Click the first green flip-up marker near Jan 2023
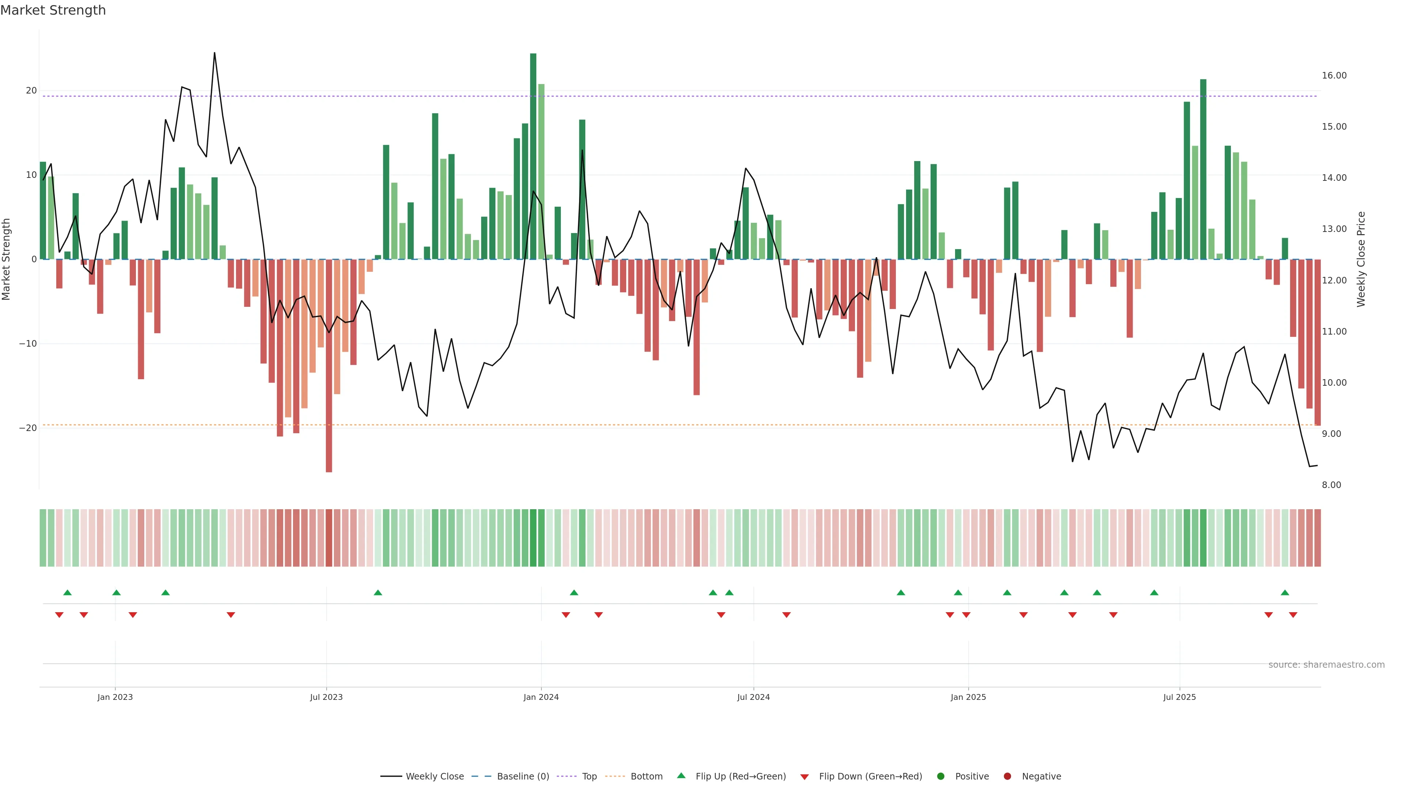Viewport: 1403px width, 789px height. (x=68, y=592)
